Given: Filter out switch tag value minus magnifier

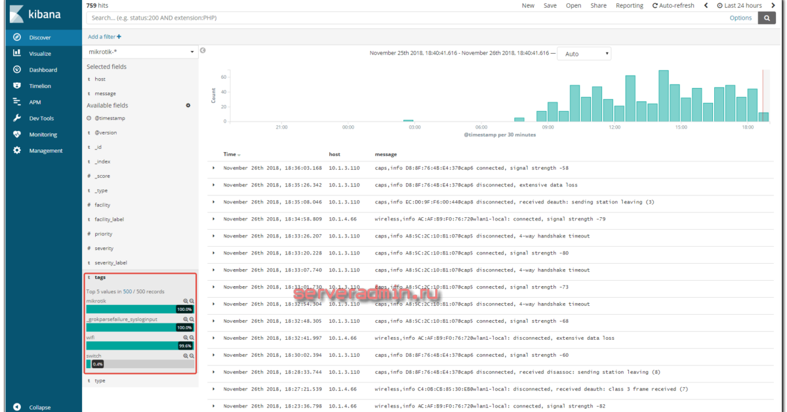Looking at the screenshot, I should coord(192,356).
